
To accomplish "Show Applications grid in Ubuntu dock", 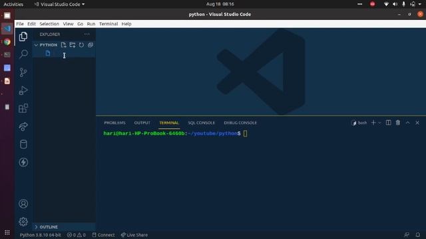I will [7, 232].
